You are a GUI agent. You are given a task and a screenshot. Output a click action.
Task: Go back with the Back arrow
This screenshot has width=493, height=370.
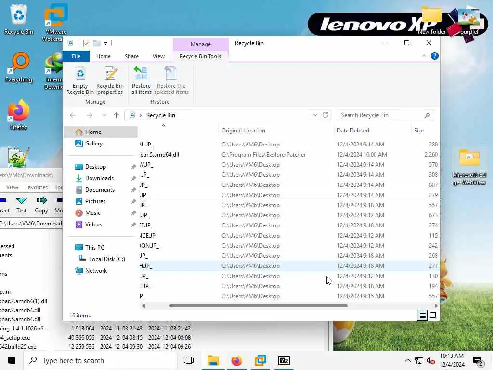[73, 115]
